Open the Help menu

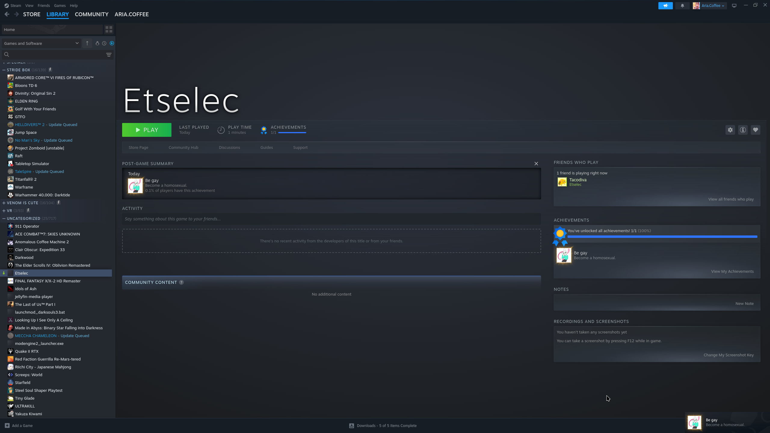[74, 5]
